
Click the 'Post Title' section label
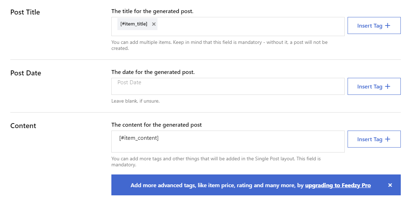(x=25, y=12)
